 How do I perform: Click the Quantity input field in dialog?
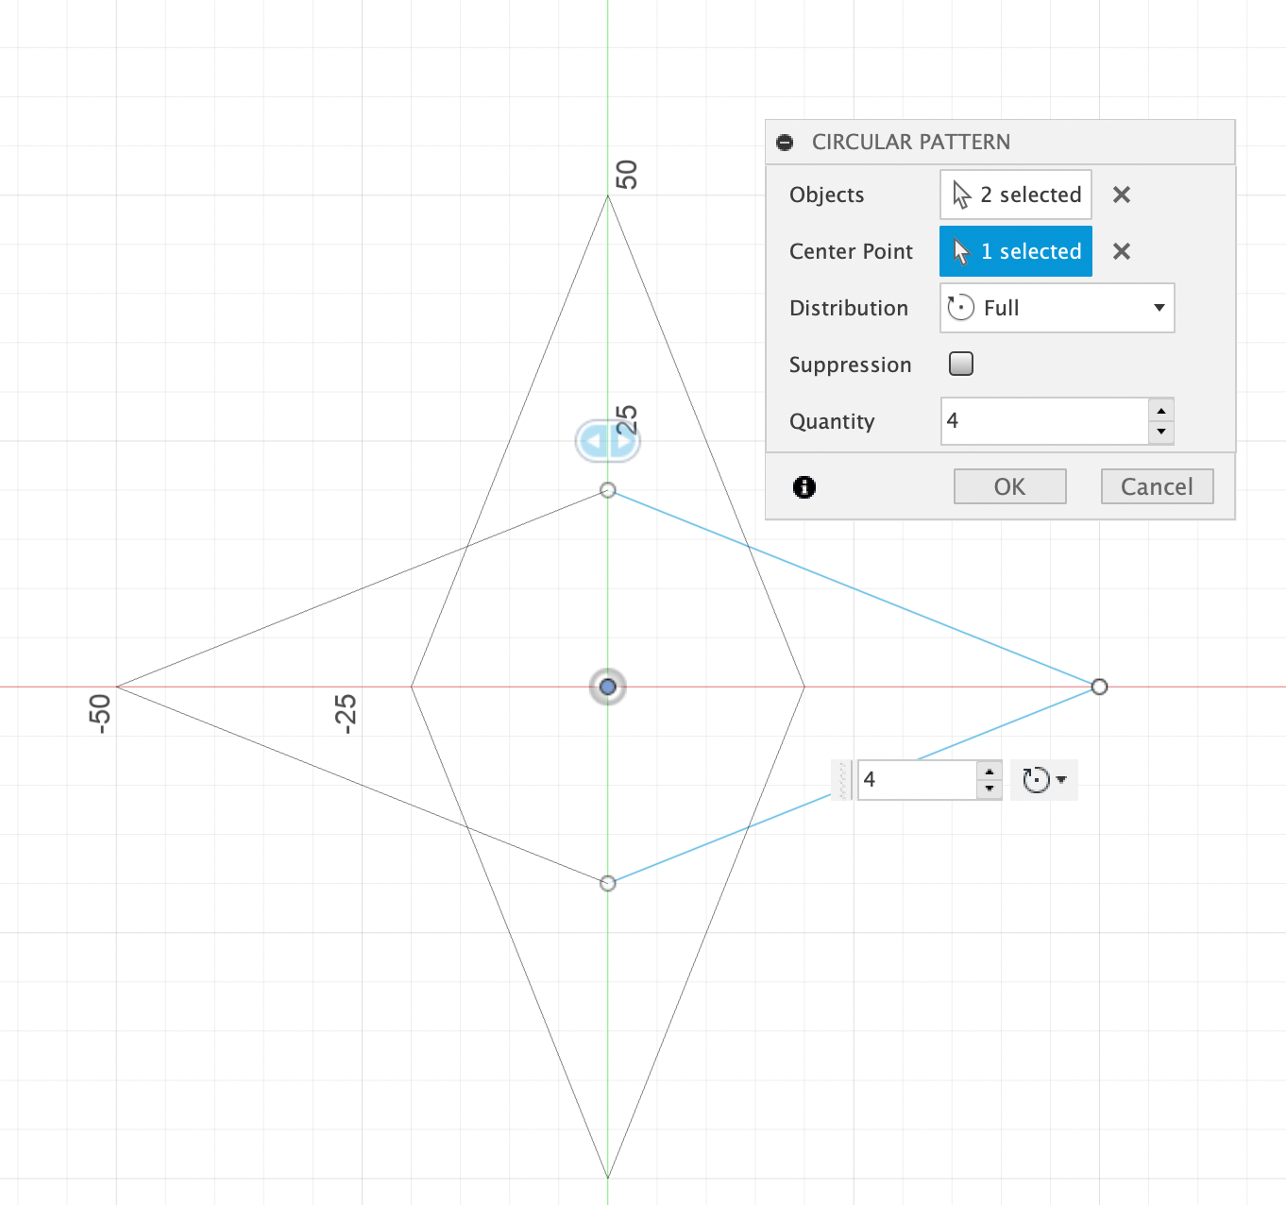(x=1044, y=421)
